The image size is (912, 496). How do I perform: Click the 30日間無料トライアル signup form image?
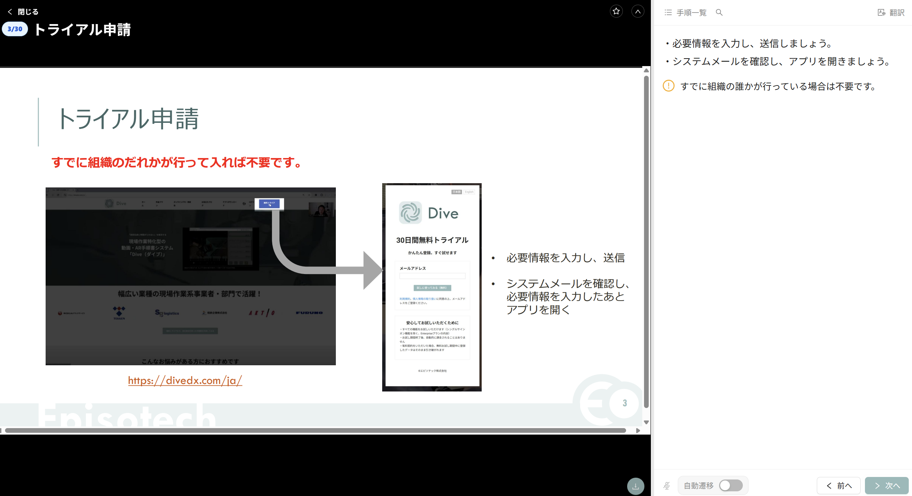[432, 287]
